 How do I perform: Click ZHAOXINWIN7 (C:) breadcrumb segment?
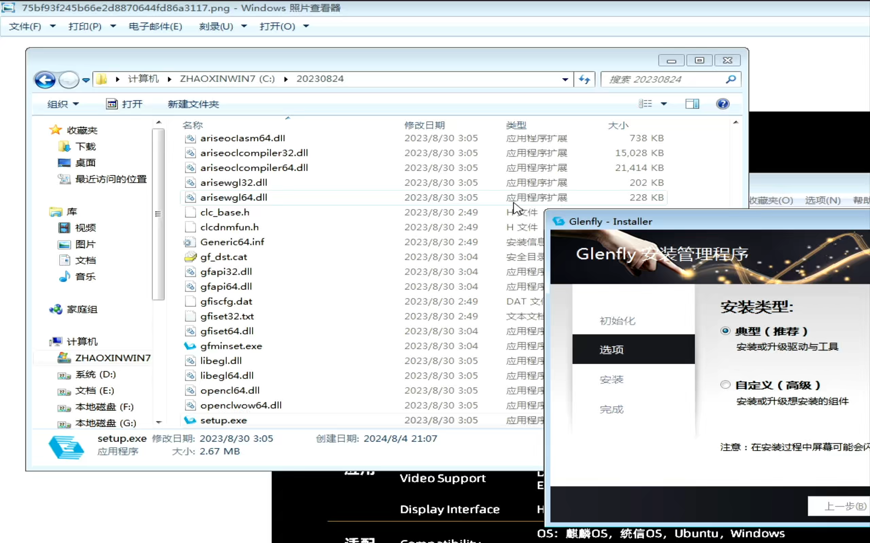227,79
